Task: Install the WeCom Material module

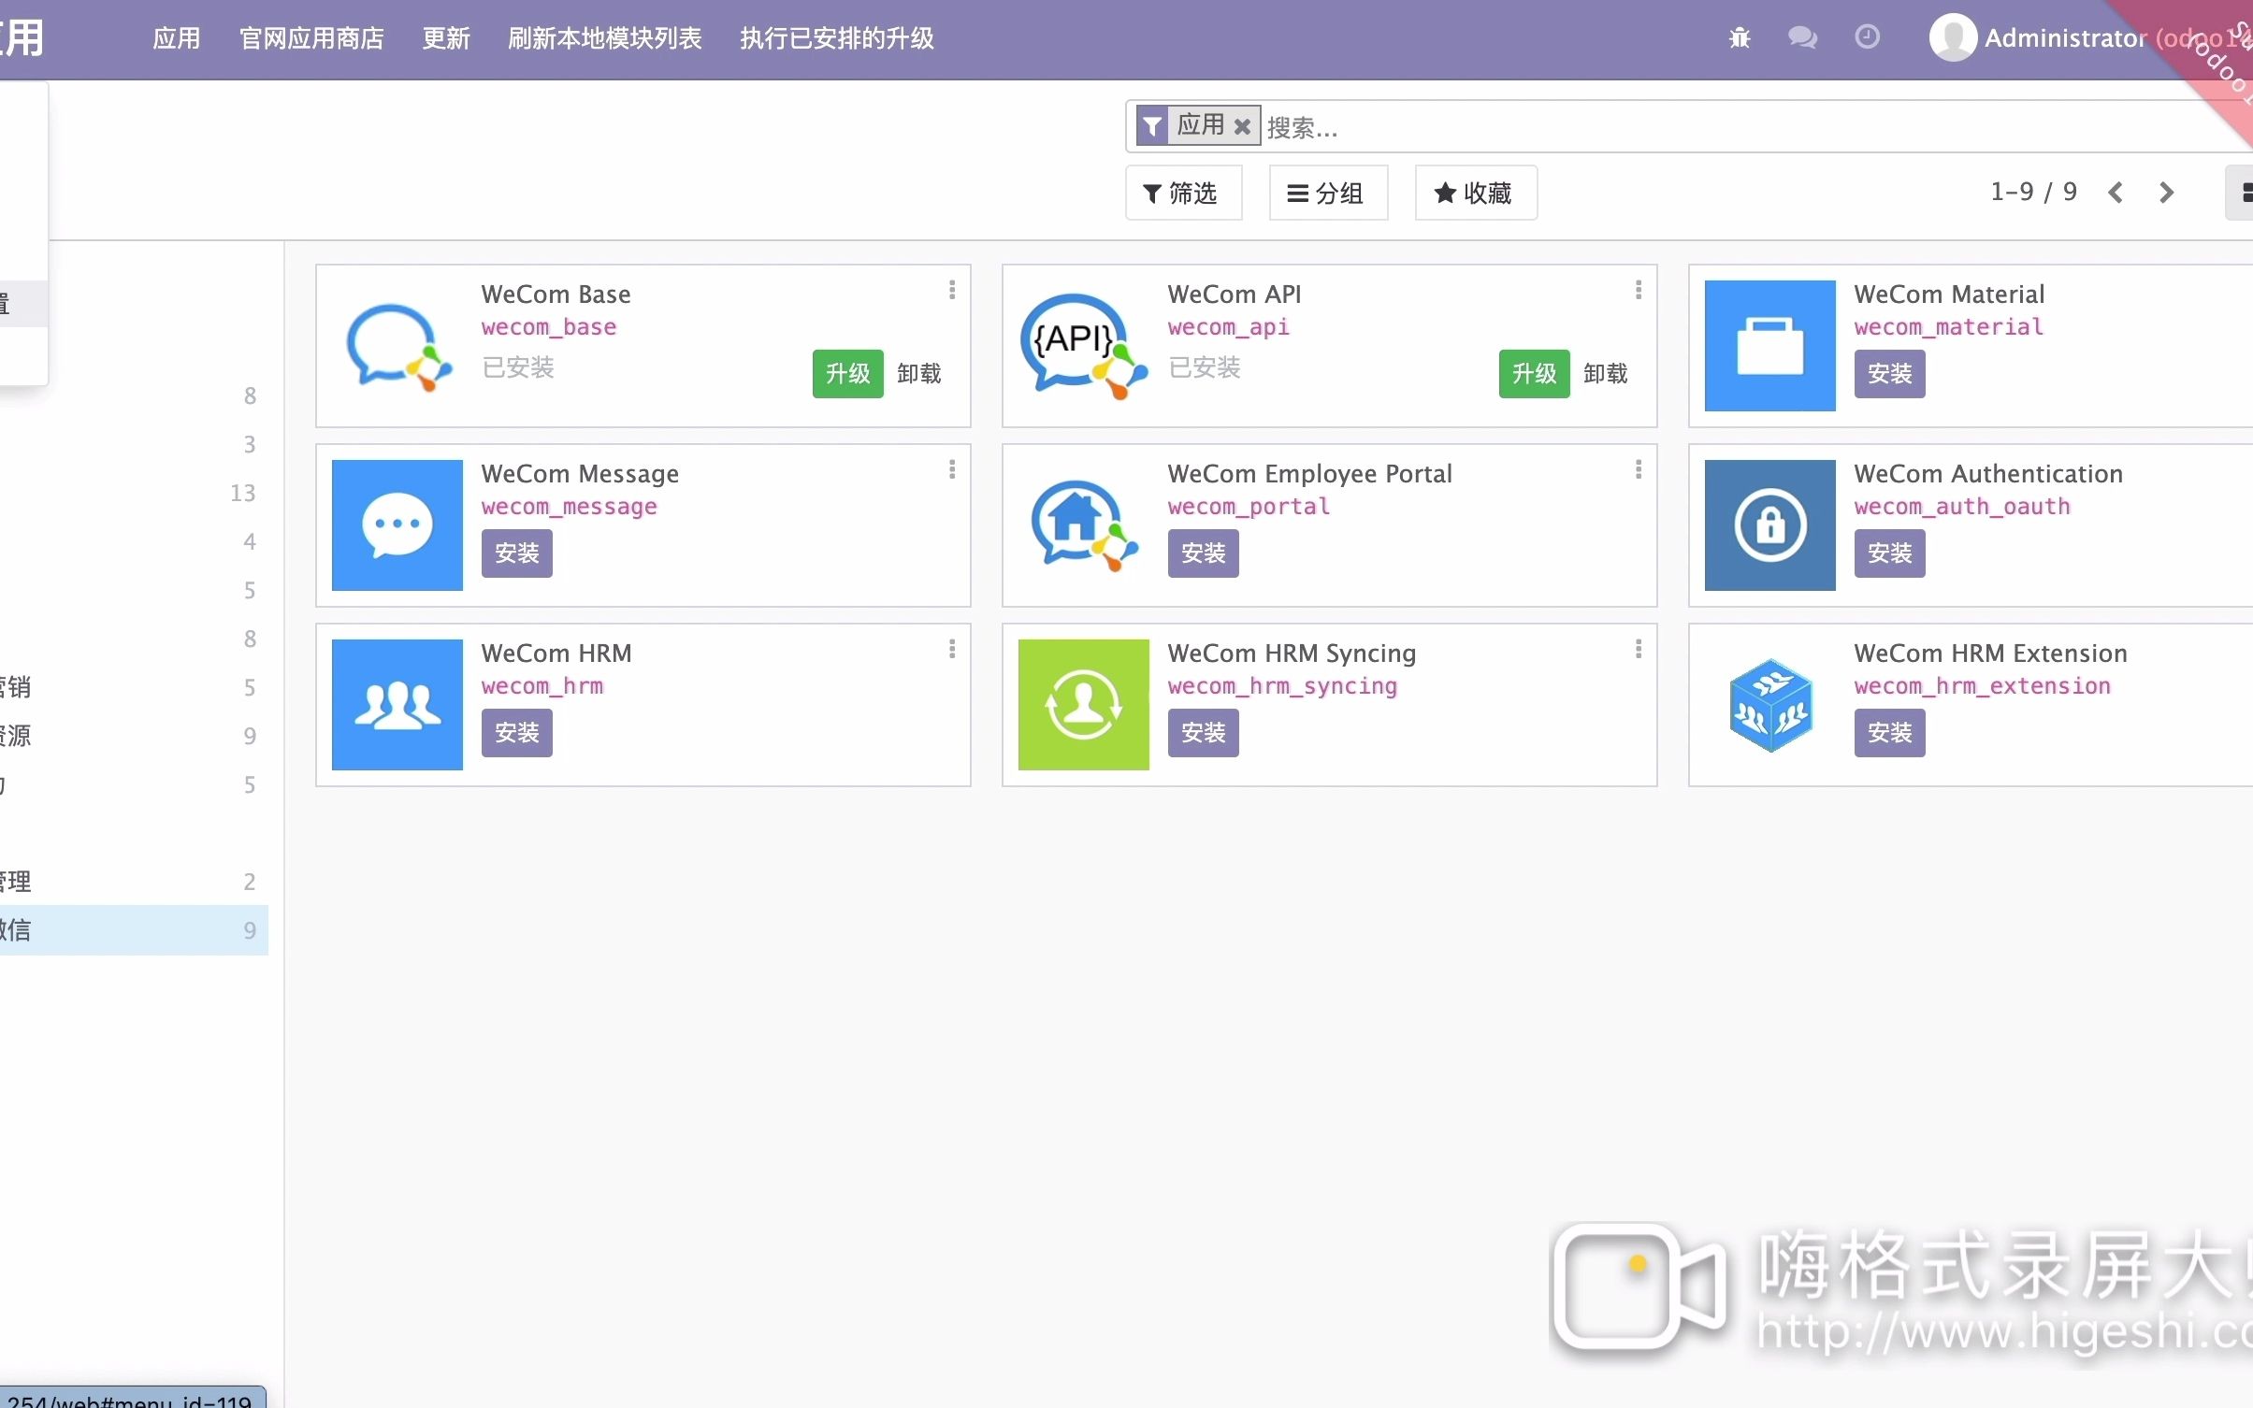Action: tap(1889, 374)
